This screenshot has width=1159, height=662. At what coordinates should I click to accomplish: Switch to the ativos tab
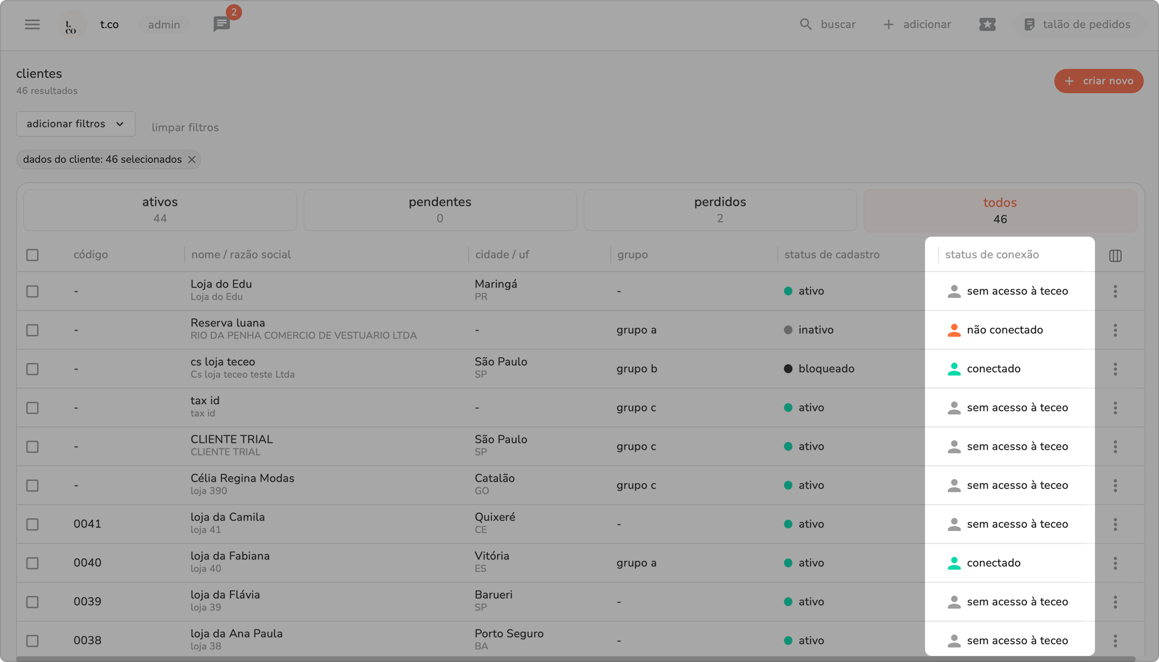point(160,210)
